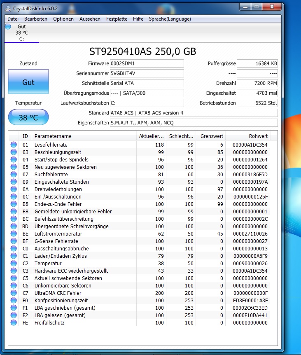Screen dimensions: 301x355
Task: Click the Drehzahl field 7200 RPM
Action: tap(257, 83)
